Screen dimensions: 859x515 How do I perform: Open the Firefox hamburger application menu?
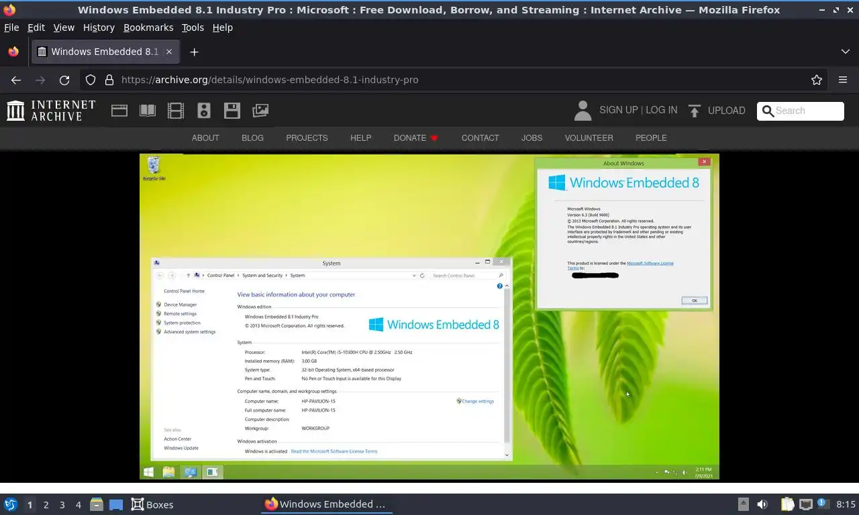[843, 80]
